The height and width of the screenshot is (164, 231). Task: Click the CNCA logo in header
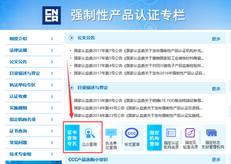(52, 15)
